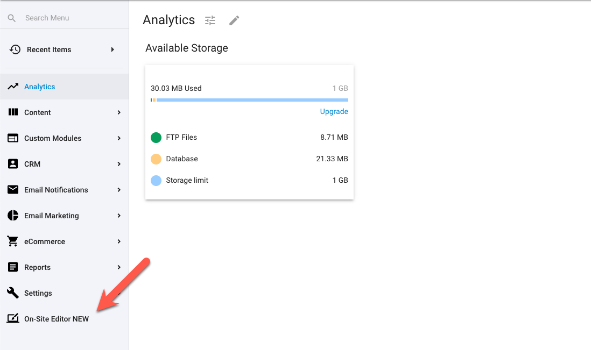
Task: Click the storage usage progress bar
Action: click(249, 100)
